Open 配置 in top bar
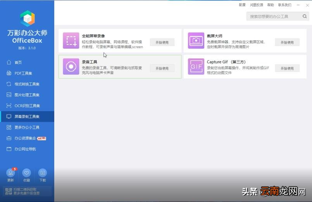 pyautogui.click(x=242, y=5)
